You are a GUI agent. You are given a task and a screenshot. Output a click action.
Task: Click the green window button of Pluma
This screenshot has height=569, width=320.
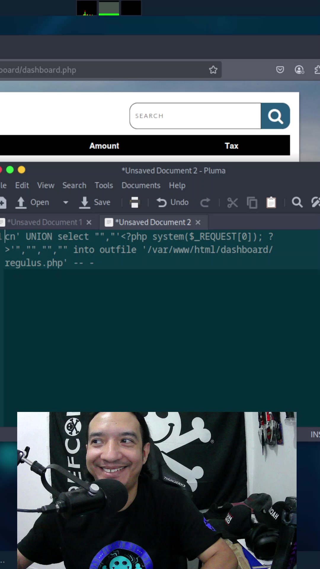click(10, 170)
